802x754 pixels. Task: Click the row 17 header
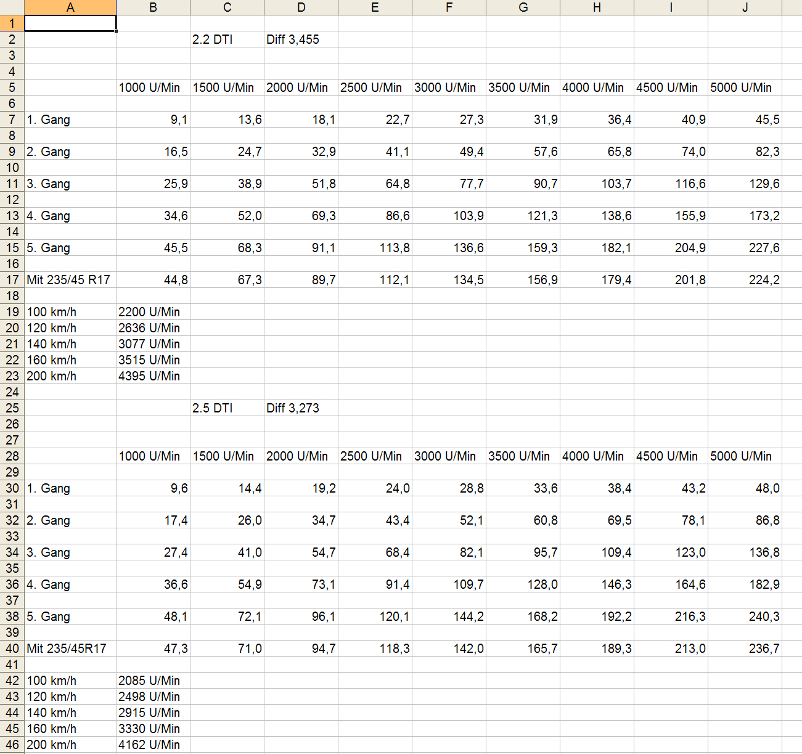point(12,280)
